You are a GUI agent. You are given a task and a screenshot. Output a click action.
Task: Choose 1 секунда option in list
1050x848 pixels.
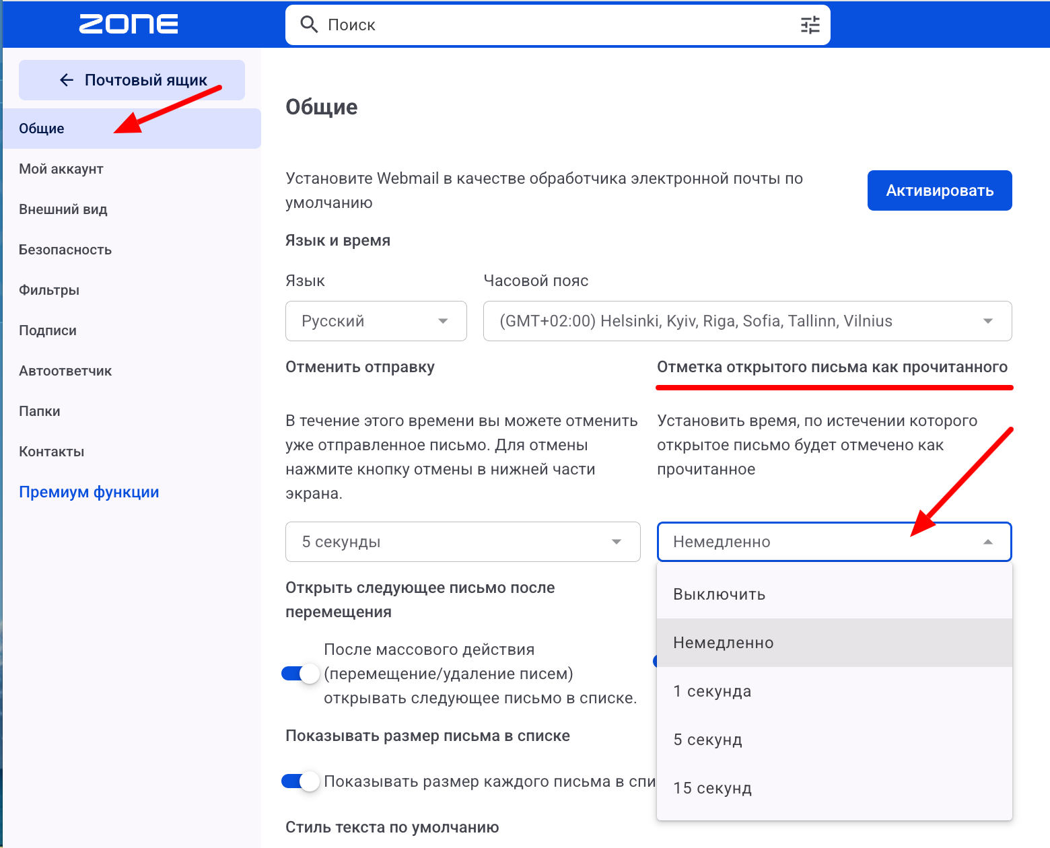(x=835, y=691)
